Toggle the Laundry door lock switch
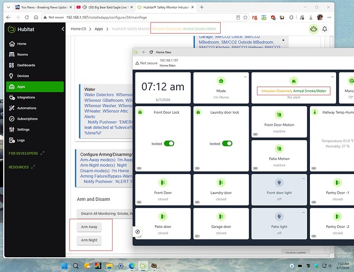This screenshot has height=272, width=354. 227,144
